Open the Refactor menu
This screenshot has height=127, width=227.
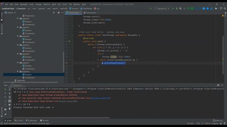pyautogui.click(x=47, y=4)
